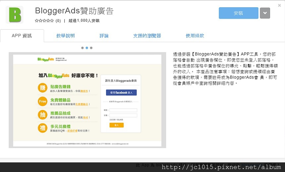
Task: Click the app preview screenshot thumbnail
Action: 87,100
